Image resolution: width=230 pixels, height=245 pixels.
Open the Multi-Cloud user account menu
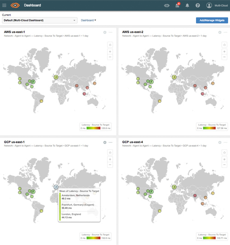click(x=217, y=6)
